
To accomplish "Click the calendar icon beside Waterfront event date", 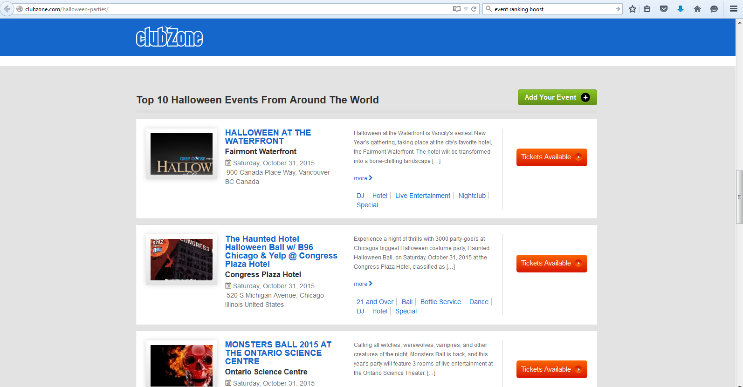I will 228,163.
